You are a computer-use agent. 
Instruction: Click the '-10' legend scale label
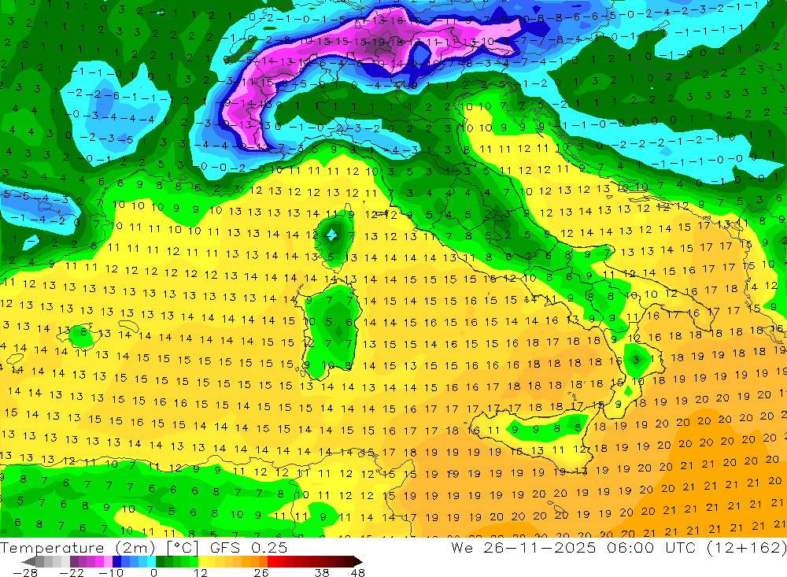(111, 572)
